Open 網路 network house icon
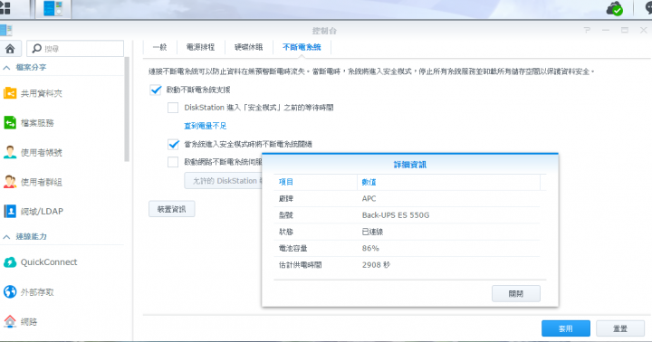652x342 pixels. point(10,321)
